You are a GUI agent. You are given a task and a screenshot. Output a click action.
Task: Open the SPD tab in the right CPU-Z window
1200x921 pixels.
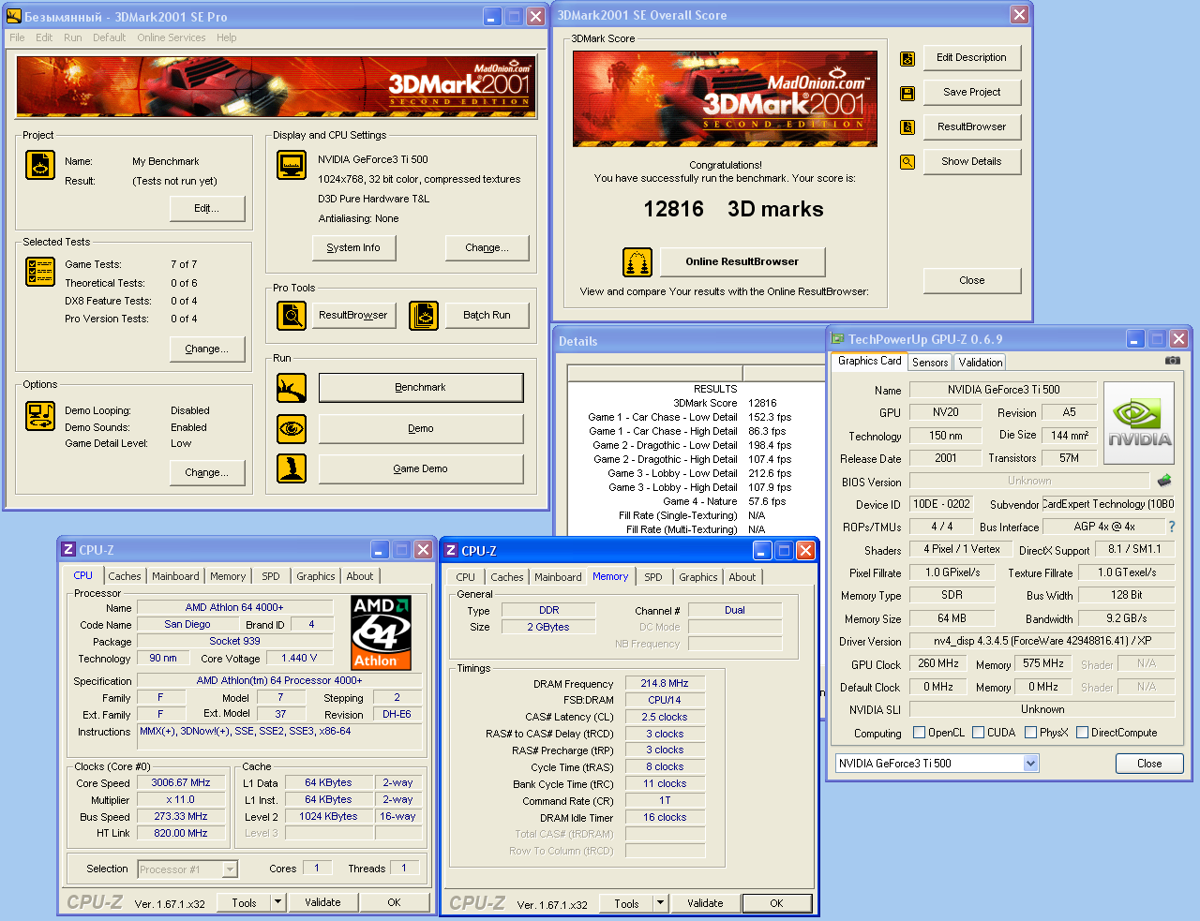click(x=653, y=577)
